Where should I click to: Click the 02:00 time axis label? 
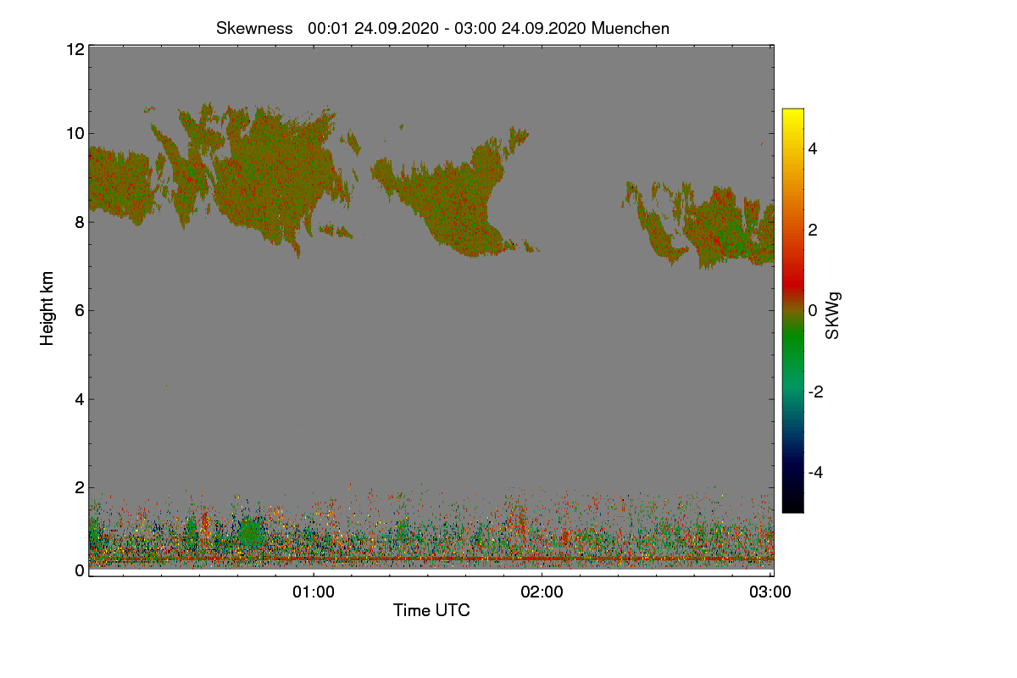(542, 592)
